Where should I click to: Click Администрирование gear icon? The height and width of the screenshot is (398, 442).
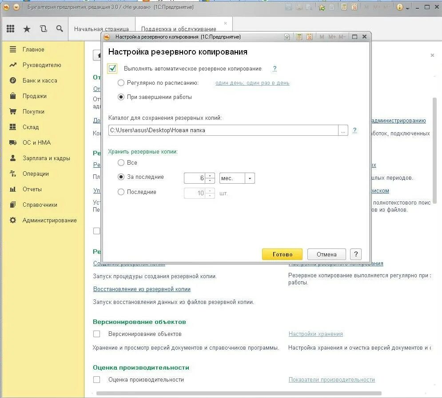pos(13,220)
